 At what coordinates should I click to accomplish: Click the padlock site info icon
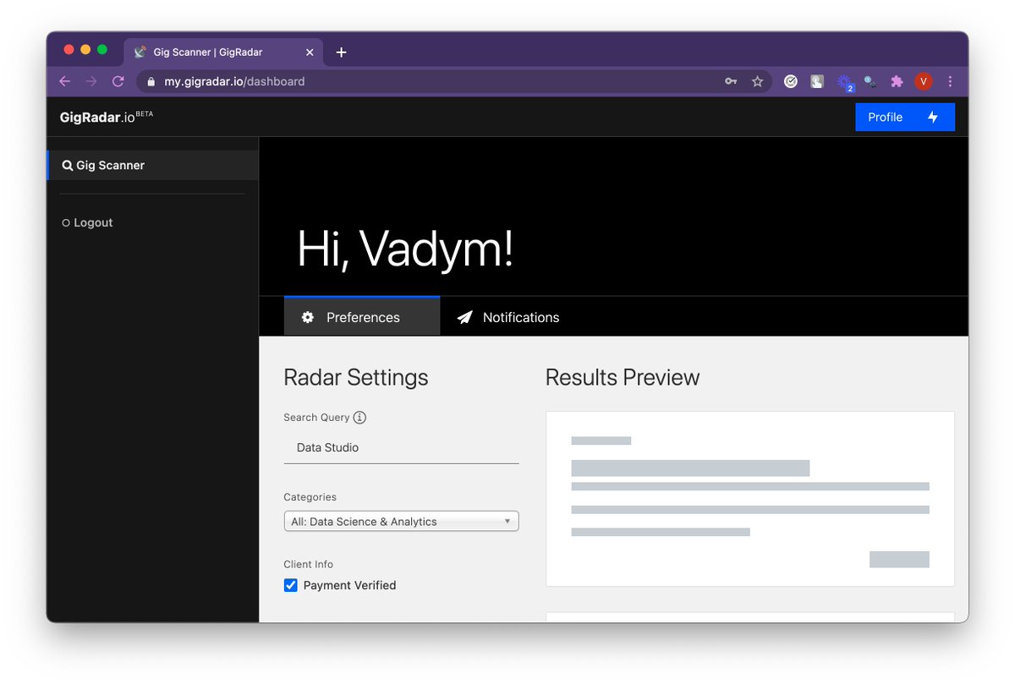point(151,82)
